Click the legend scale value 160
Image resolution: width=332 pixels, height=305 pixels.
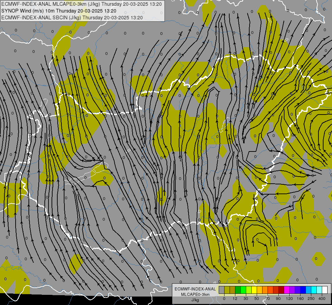click(300, 299)
